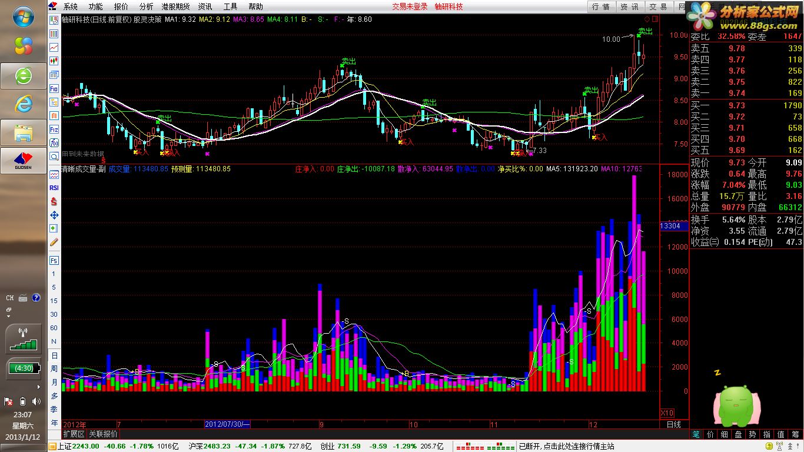Open the 系统 menu
This screenshot has height=452, width=804.
point(71,6)
